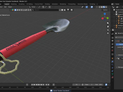123x92 pixels.
Task: Click the green Y axis gizmo
Action: tap(108, 18)
